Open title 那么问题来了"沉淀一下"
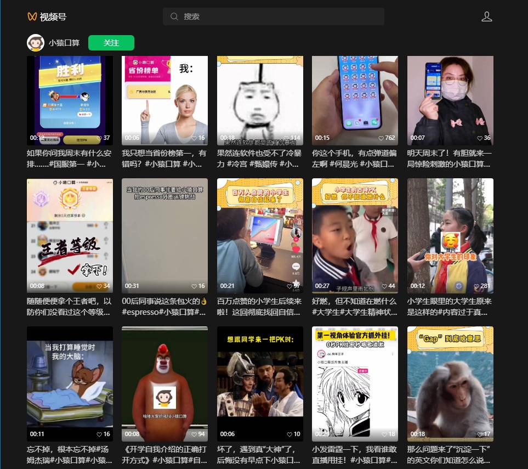Screen dimensions: 528x469 point(450,455)
